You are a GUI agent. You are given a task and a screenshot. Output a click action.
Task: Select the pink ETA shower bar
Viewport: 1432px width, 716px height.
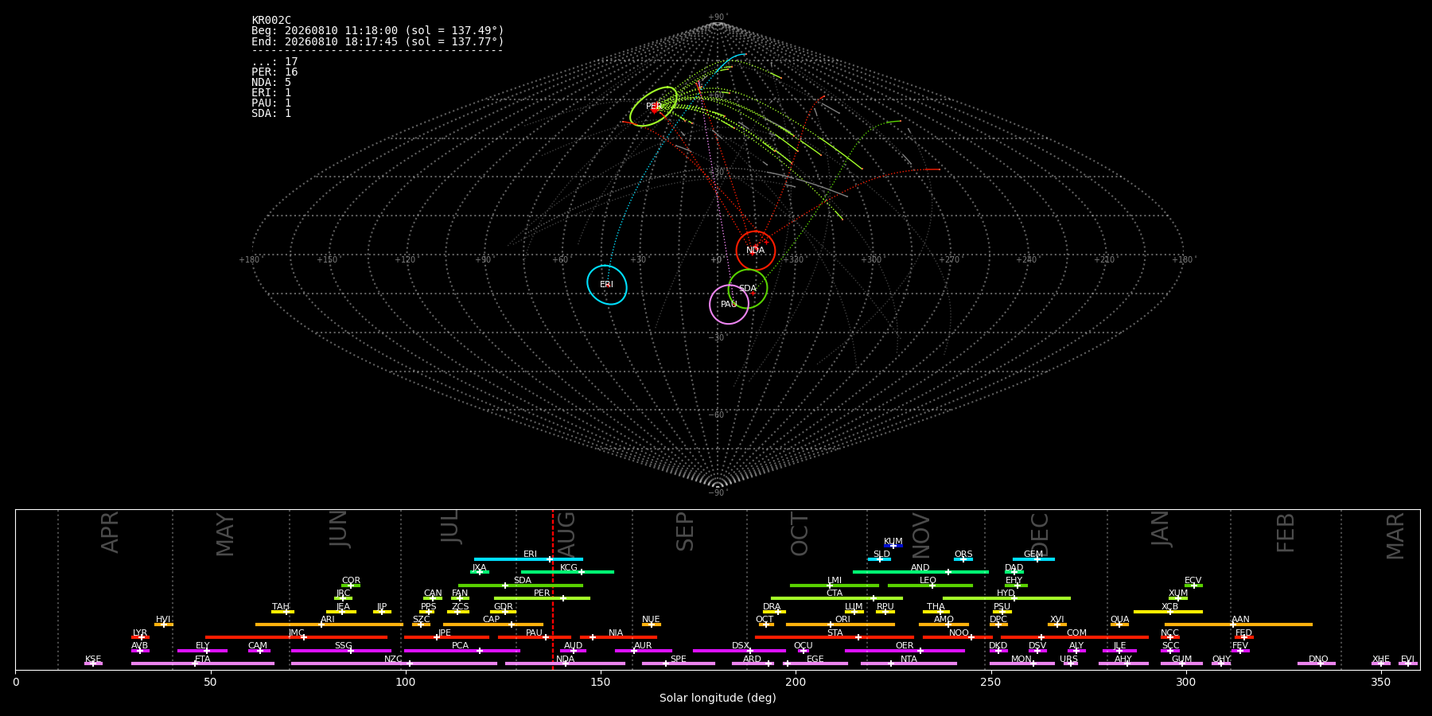203,663
